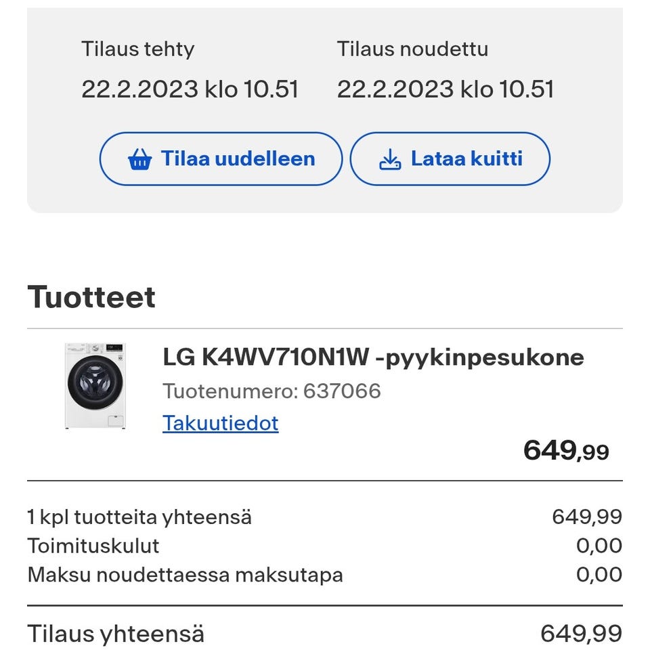Click the LG washing machine thumbnail
This screenshot has height=654, width=650.
(x=95, y=386)
